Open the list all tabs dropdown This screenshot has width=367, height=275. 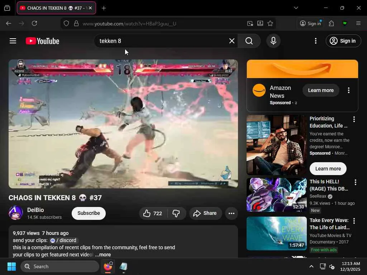click(x=296, y=8)
